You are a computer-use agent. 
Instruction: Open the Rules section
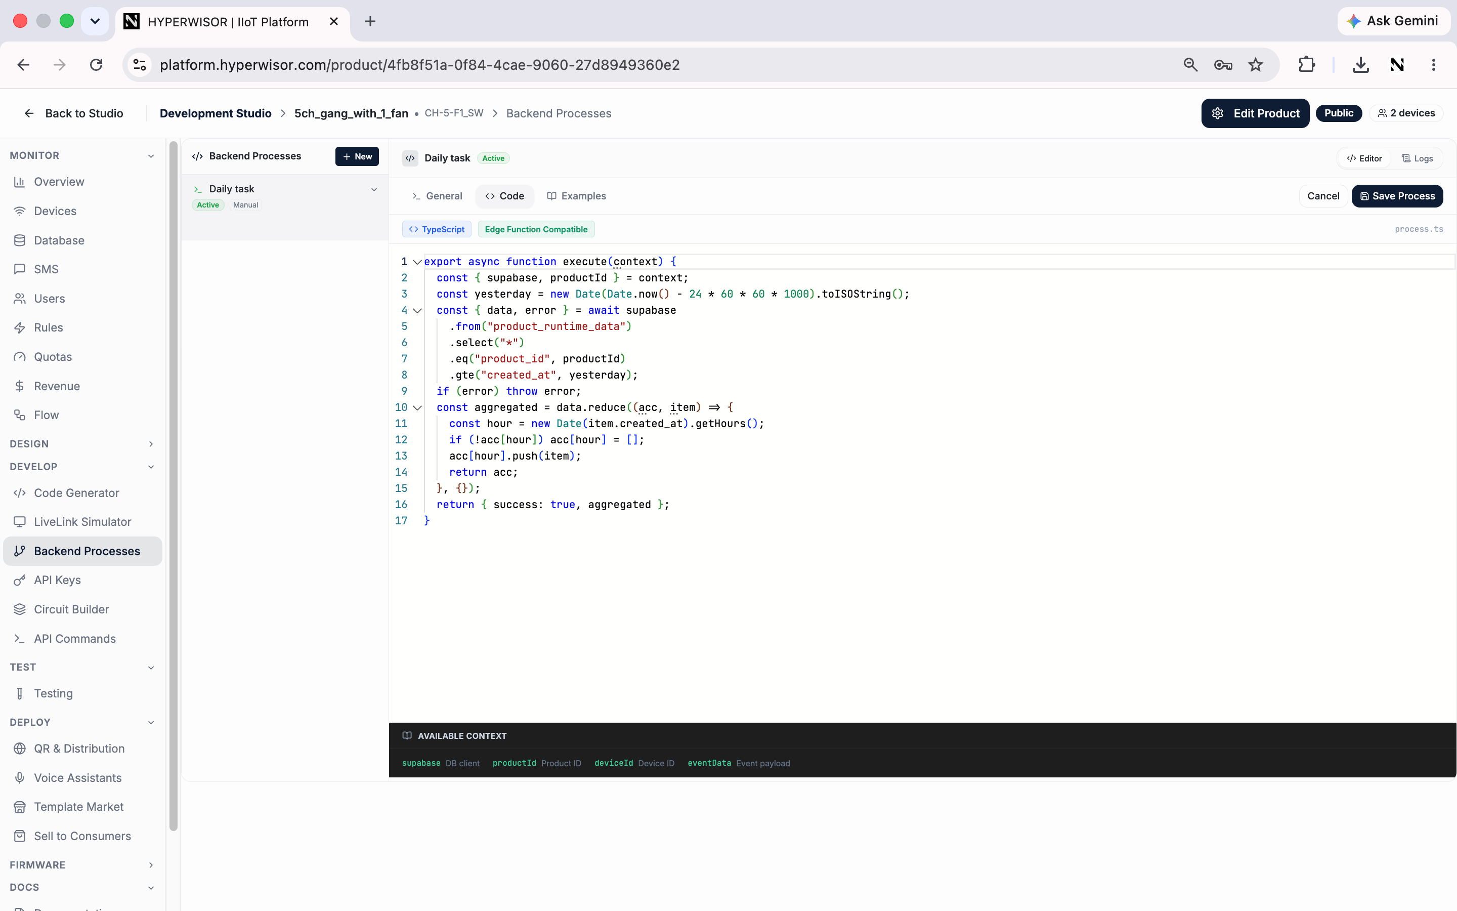pos(82,327)
